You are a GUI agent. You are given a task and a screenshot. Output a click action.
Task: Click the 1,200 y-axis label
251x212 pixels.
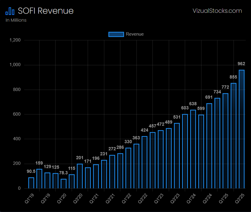click(15, 40)
